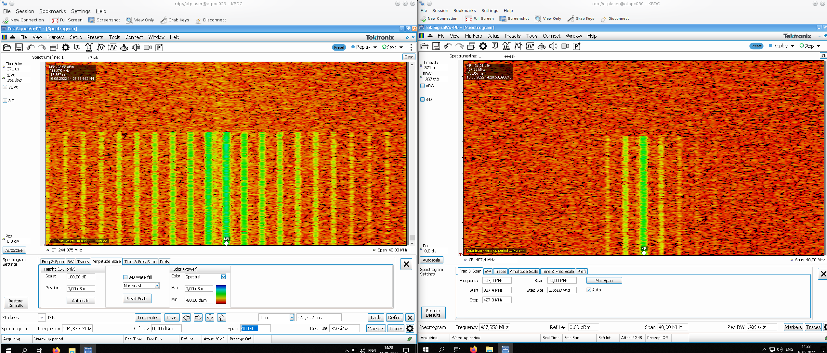Viewport: 827px width, 353px height.
Task: Click Undo arrow in left SignalVu toolbar
Action: tap(31, 47)
